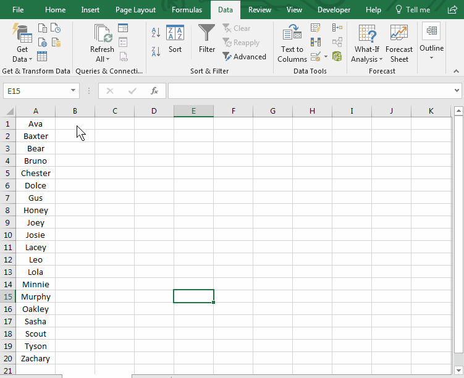
Task: Open Advanced filter options
Action: (245, 56)
